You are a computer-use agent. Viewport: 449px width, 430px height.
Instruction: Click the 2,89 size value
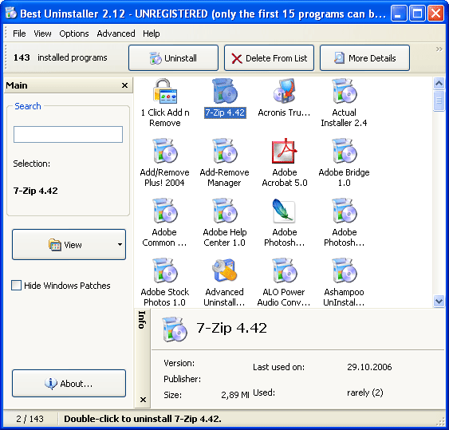click(x=234, y=395)
